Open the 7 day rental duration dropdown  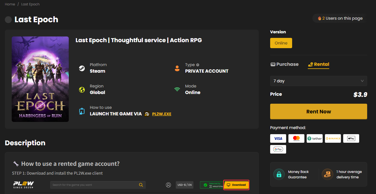click(x=319, y=81)
